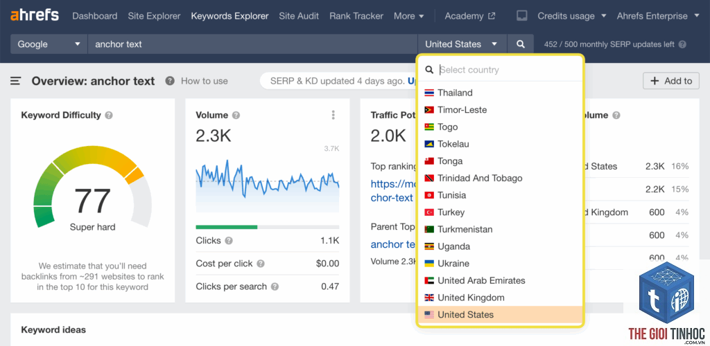Image resolution: width=710 pixels, height=346 pixels.
Task: Click the Clicks help icon
Action: pyautogui.click(x=229, y=241)
